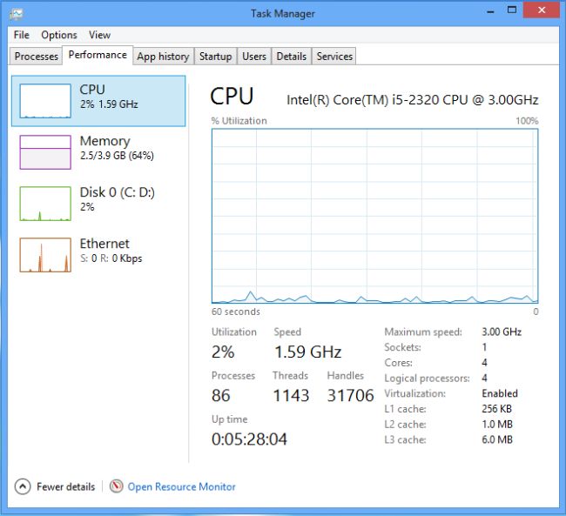
Task: Click the 1143 threads count
Action: 291,395
